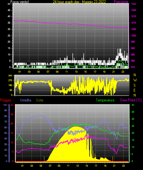The height and width of the screenshot is (170, 143).
Task: Click the 'E' compass direction letter
Action: click(x=134, y=90)
